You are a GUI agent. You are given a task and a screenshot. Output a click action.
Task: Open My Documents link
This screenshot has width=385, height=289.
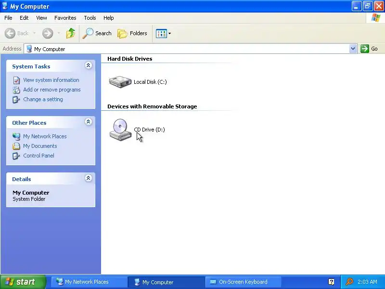[40, 146]
